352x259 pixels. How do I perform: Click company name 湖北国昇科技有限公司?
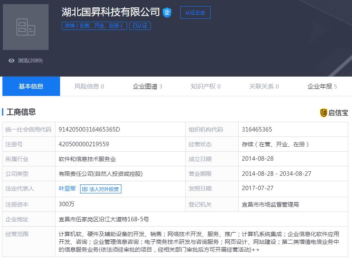point(110,12)
